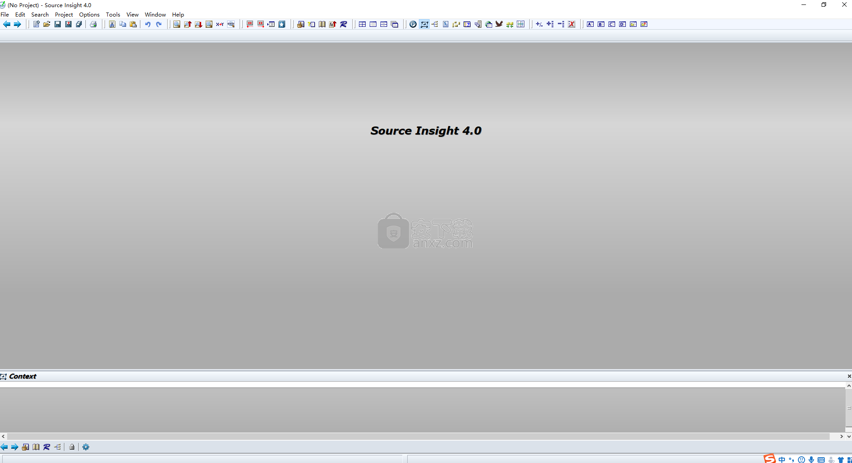Click the Symbol window S icon
852x463 pixels.
pyautogui.click(x=446, y=24)
